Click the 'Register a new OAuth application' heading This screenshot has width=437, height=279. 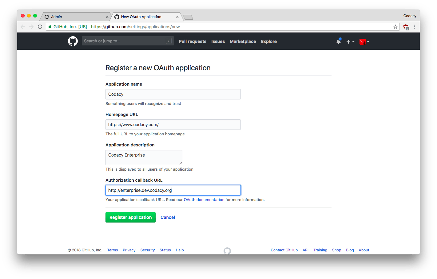158,68
